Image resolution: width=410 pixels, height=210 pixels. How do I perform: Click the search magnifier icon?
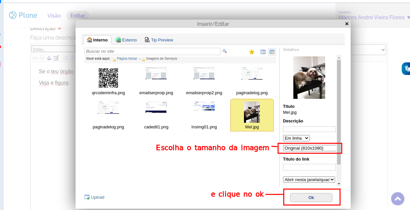coord(224,51)
